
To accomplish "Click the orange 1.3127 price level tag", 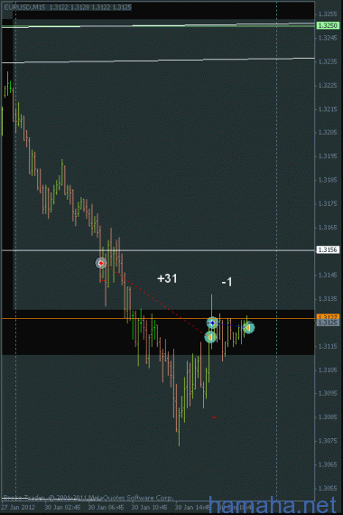I will pos(328,317).
